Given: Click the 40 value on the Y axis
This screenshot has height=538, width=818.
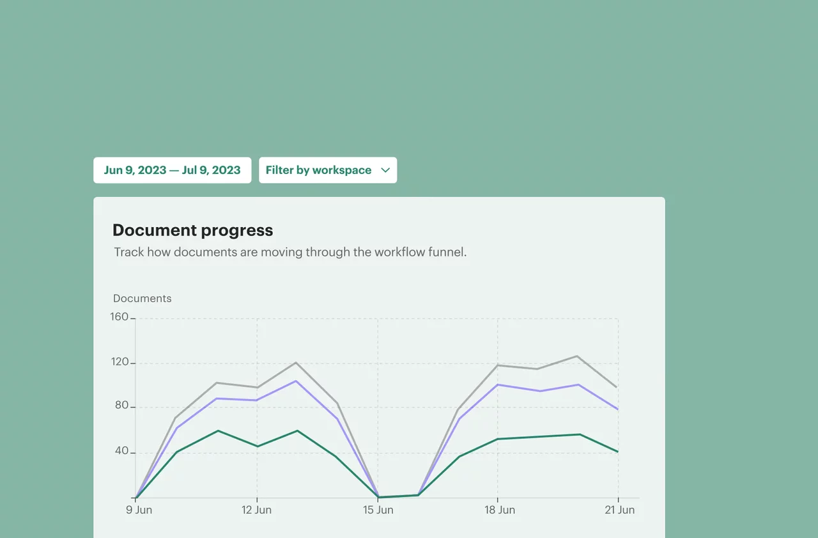Looking at the screenshot, I should (121, 452).
